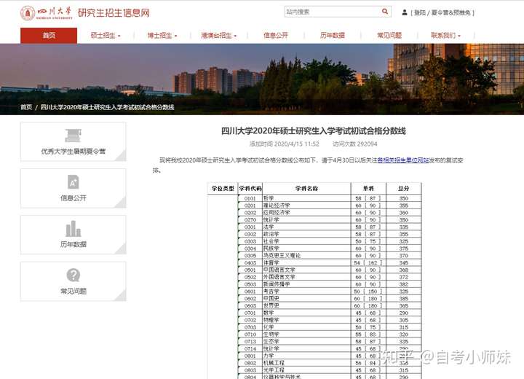This screenshot has width=524, height=379.
Task: Click the 哲学 table cell
Action: pos(306,198)
